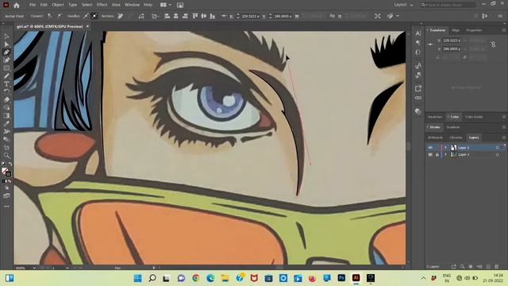Select the Type tool
Image resolution: width=508 pixels, height=286 pixels.
6,84
